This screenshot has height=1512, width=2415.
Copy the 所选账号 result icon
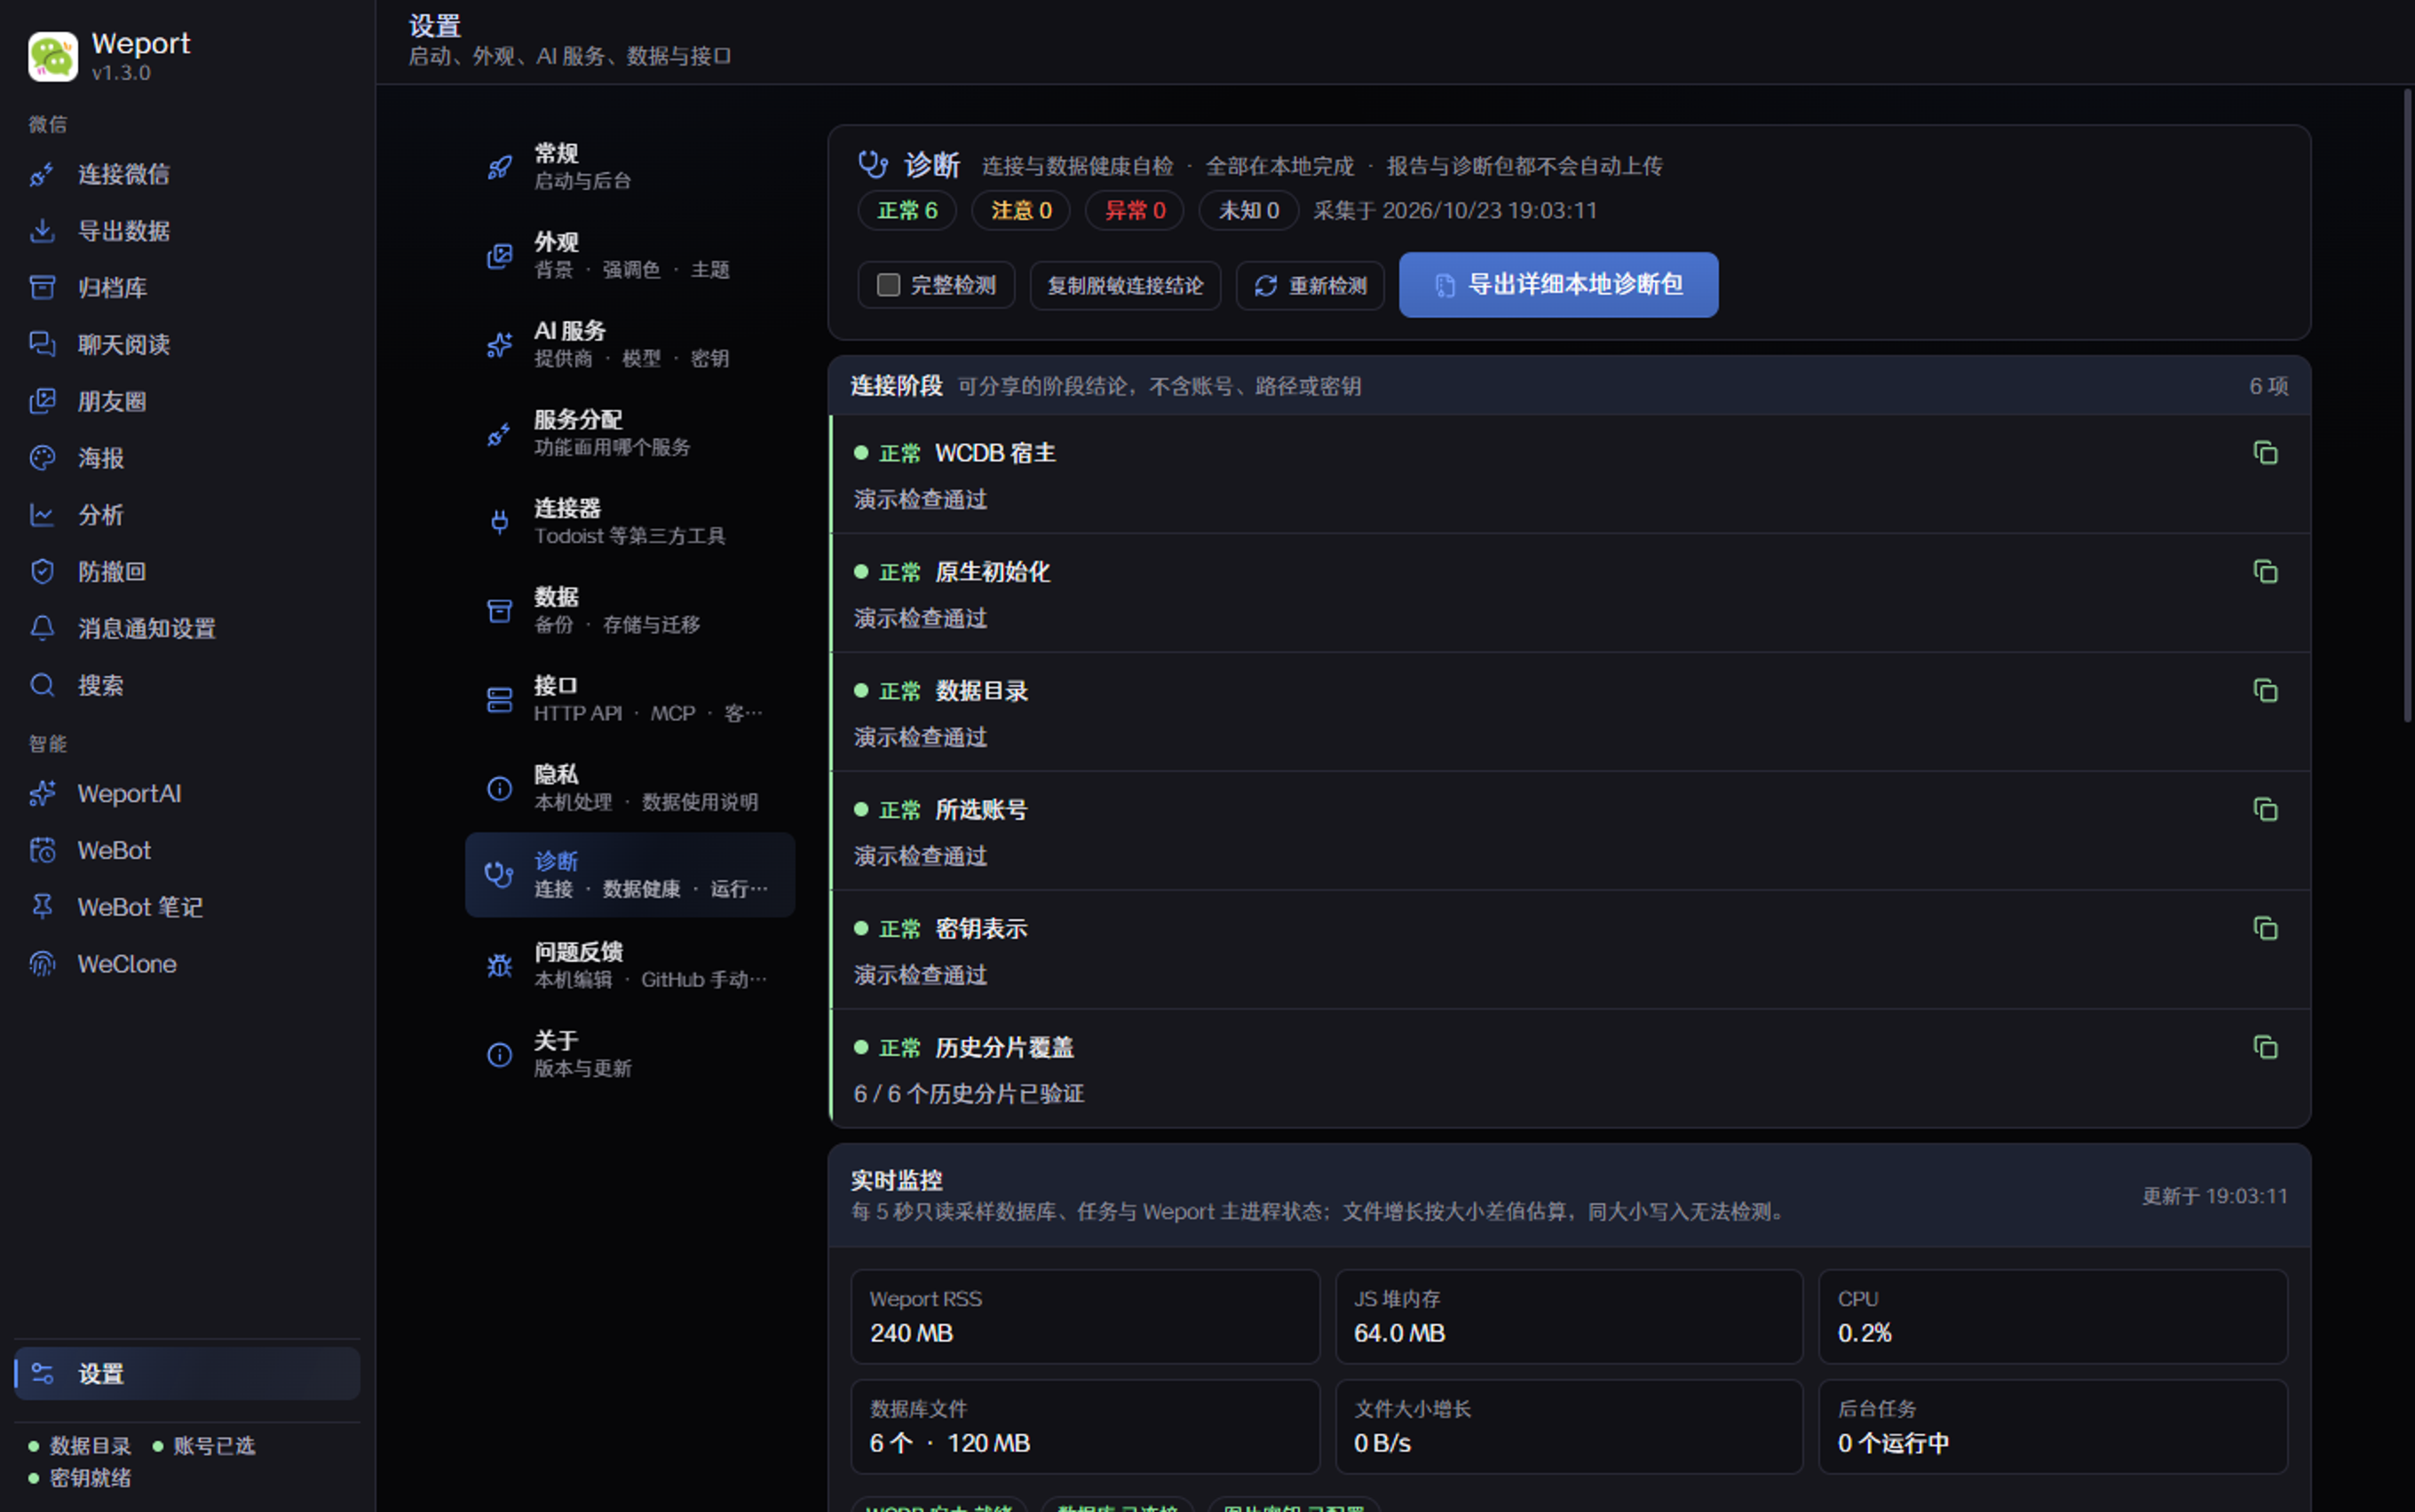click(x=2265, y=810)
